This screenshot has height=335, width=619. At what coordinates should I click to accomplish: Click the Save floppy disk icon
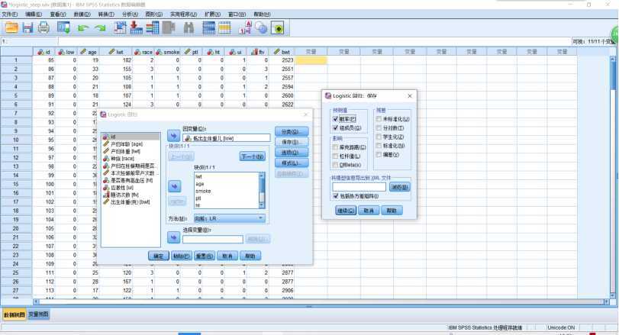tap(27, 27)
